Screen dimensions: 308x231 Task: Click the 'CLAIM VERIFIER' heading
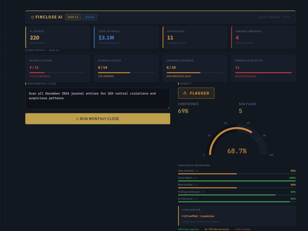pyautogui.click(x=191, y=210)
